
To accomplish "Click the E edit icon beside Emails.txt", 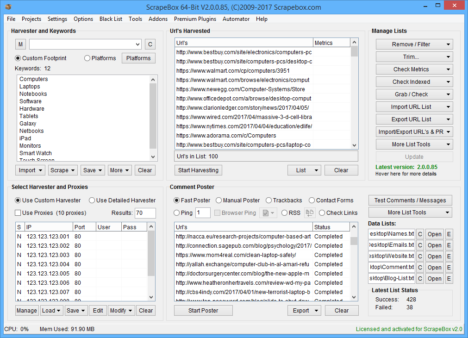I will tap(449, 245).
